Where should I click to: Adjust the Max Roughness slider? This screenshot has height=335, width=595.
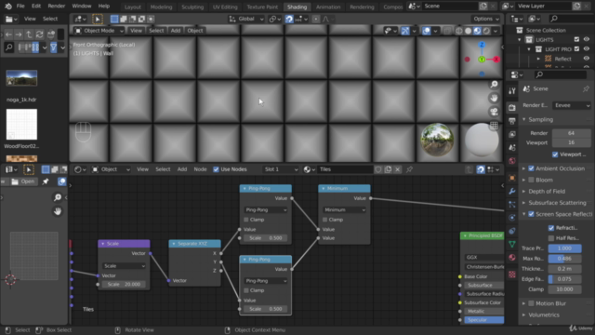point(564,259)
